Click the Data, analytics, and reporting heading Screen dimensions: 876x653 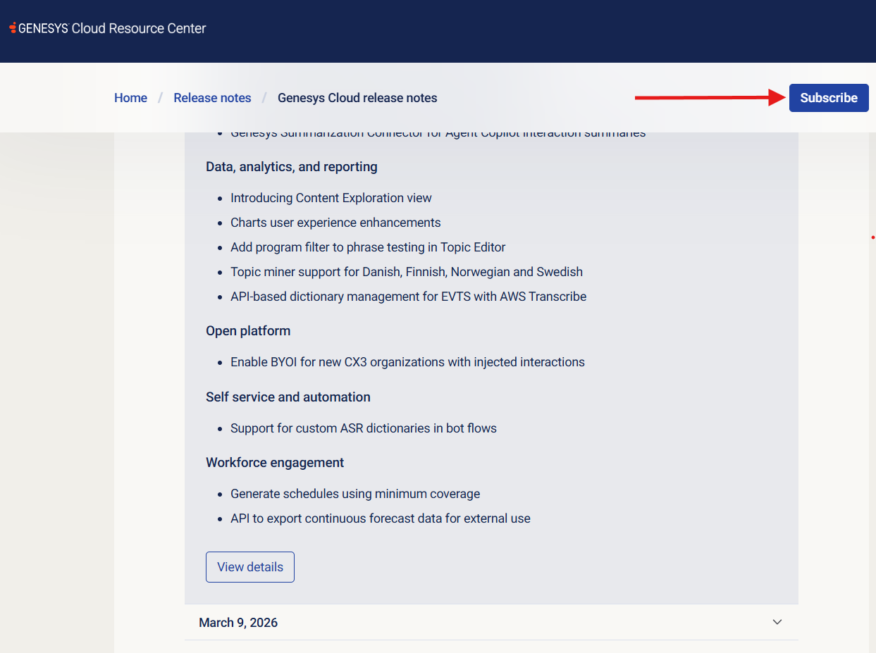[292, 167]
